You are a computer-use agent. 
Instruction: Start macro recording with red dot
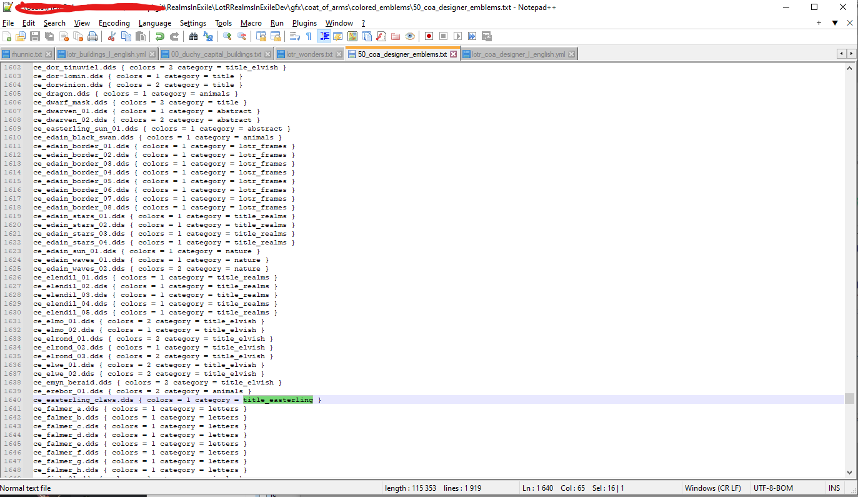click(429, 36)
